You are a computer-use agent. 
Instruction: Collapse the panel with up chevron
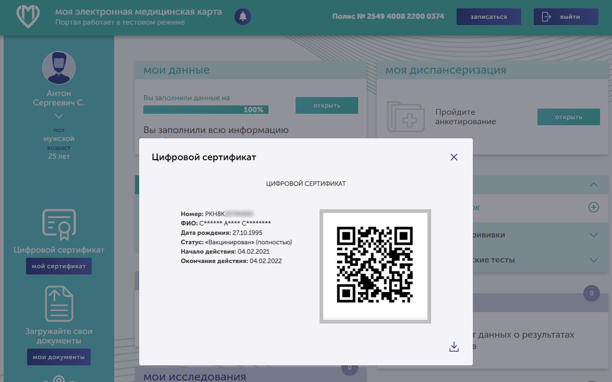coord(594,184)
